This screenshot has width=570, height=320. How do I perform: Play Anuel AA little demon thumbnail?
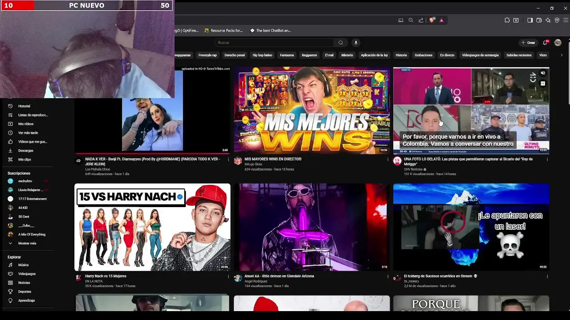point(312,227)
